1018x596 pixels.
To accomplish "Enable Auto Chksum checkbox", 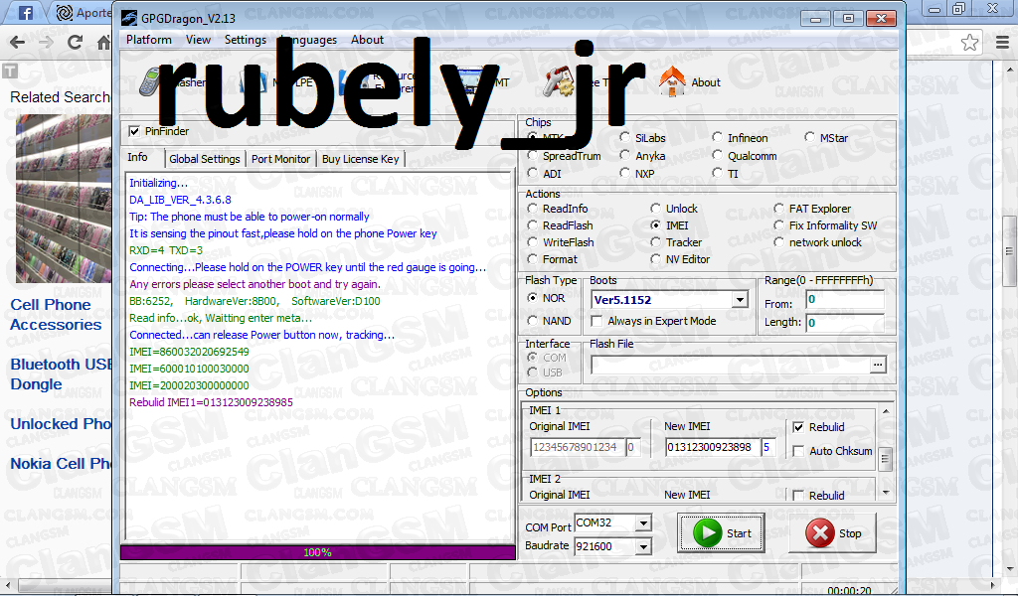I will coord(798,451).
